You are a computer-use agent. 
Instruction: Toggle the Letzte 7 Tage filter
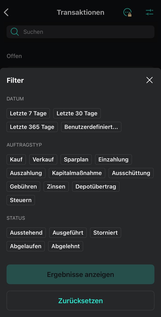tap(28, 113)
